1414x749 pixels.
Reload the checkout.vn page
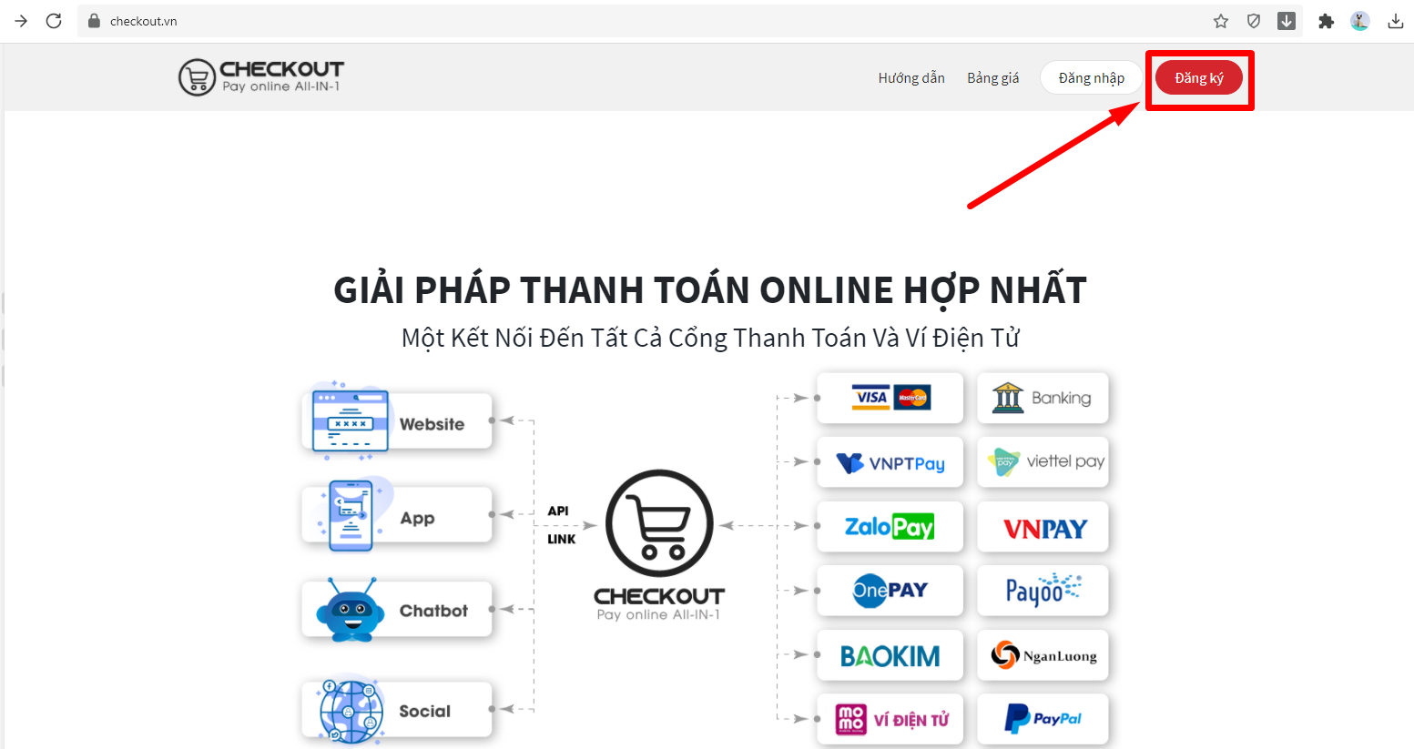tap(54, 21)
